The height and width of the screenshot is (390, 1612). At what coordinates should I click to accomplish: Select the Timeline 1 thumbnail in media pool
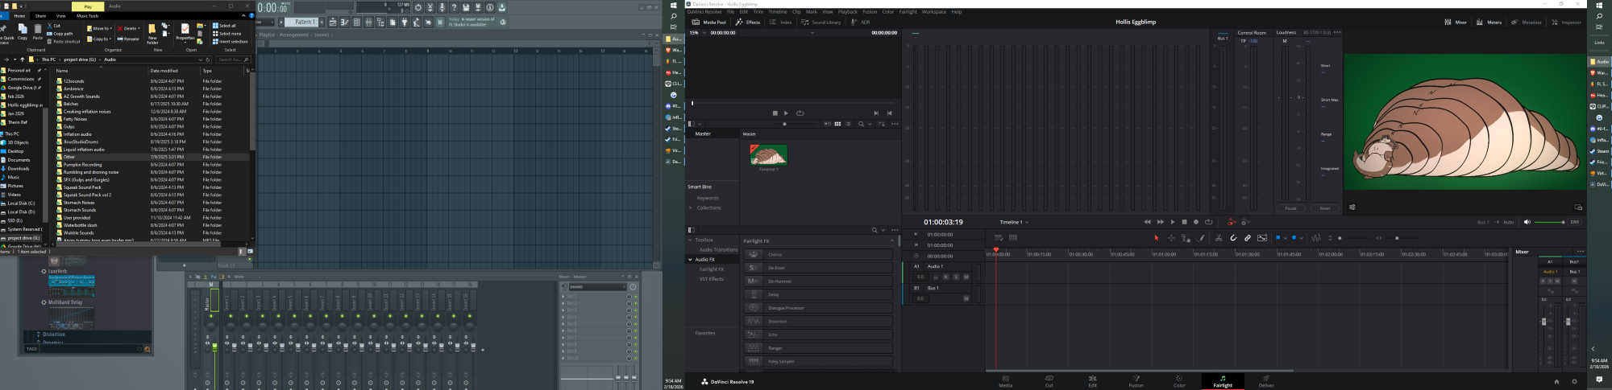coord(768,156)
